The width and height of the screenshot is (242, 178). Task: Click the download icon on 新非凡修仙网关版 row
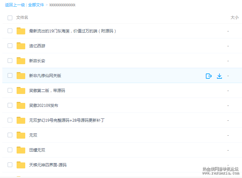(219, 76)
